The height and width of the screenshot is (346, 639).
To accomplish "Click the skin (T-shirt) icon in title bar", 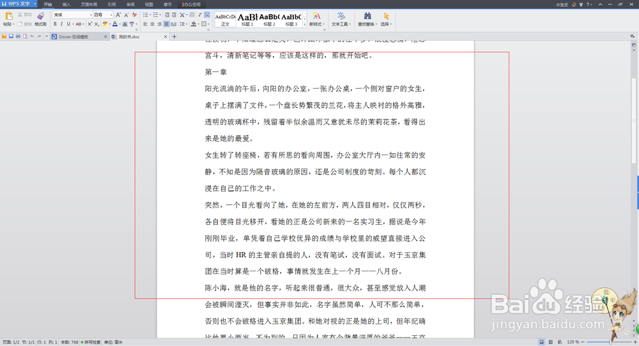I will pos(581,4).
